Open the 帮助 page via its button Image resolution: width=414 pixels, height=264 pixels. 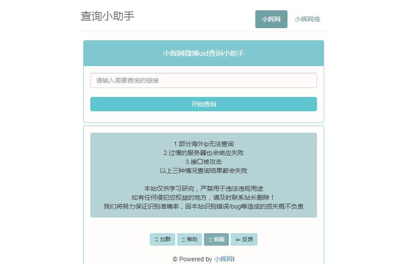point(190,239)
